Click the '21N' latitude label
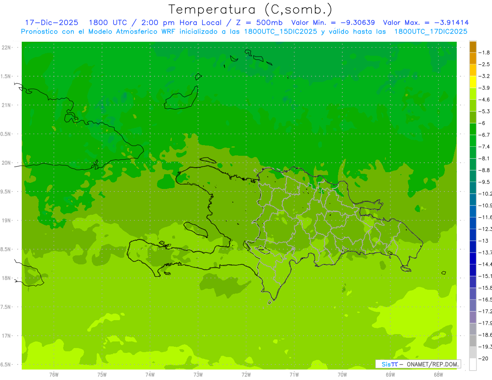The image size is (492, 380). click(7, 105)
